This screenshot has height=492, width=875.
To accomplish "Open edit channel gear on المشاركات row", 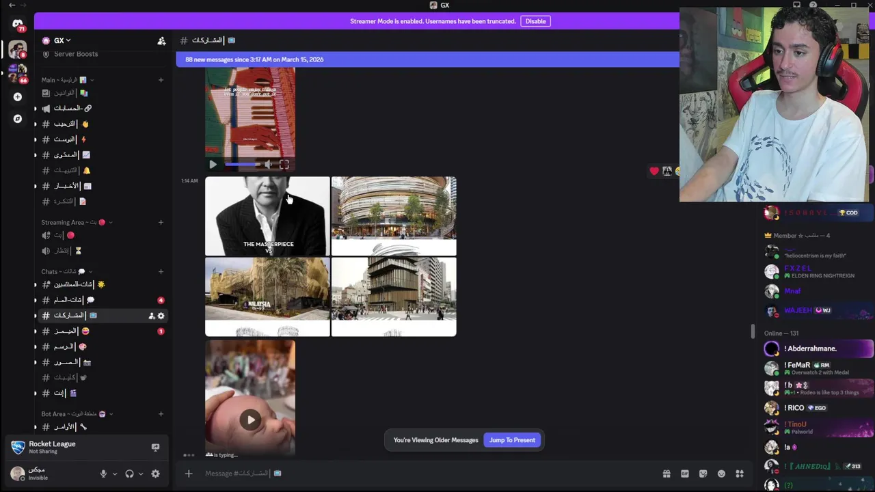I will coord(161,316).
